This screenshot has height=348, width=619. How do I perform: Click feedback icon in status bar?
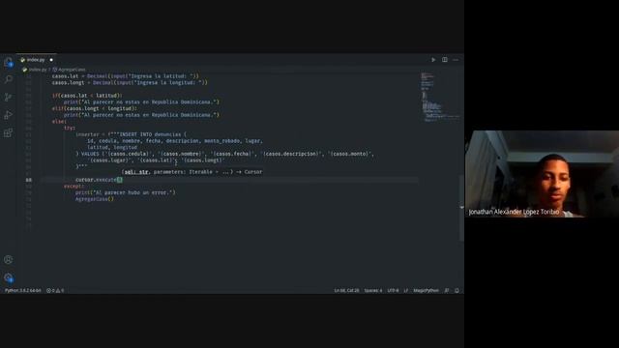pyautogui.click(x=447, y=290)
